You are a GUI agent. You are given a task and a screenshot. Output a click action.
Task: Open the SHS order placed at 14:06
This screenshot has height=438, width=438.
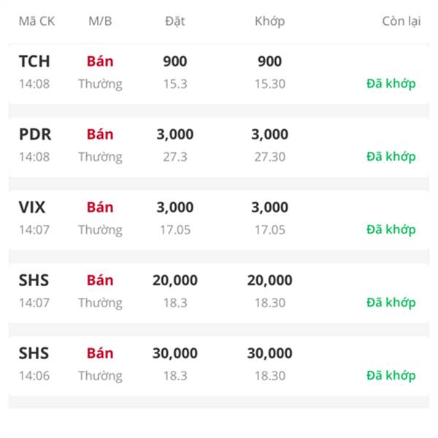34,354
